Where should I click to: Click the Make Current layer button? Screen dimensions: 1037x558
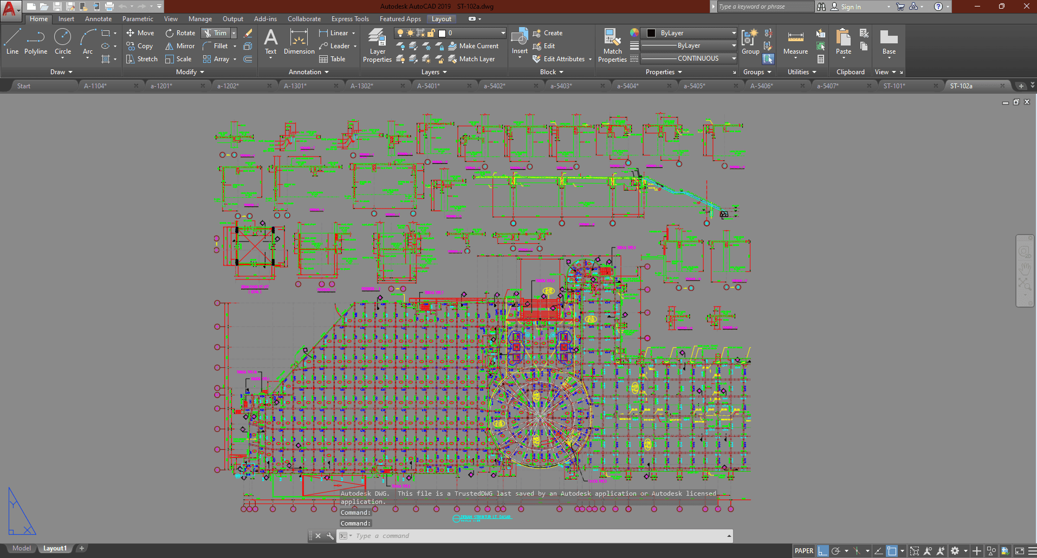(473, 46)
